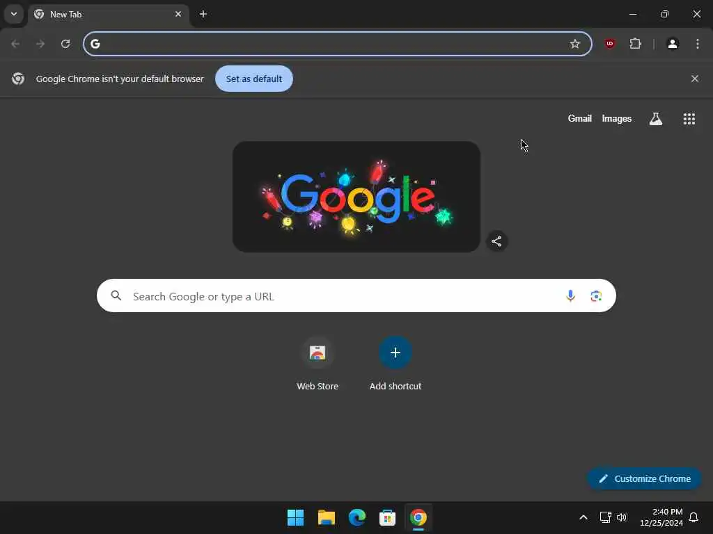Open the Chrome profile menu
The image size is (713, 534).
pyautogui.click(x=673, y=44)
